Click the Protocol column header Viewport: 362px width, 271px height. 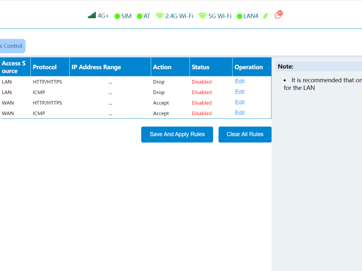(45, 67)
